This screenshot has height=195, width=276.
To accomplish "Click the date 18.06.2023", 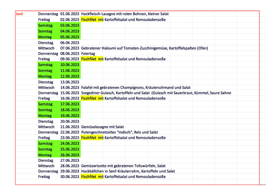I will 70,110.
